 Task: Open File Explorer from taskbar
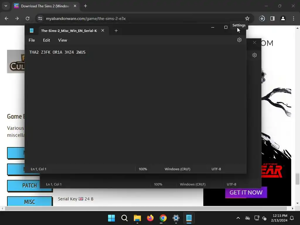pyautogui.click(x=137, y=218)
